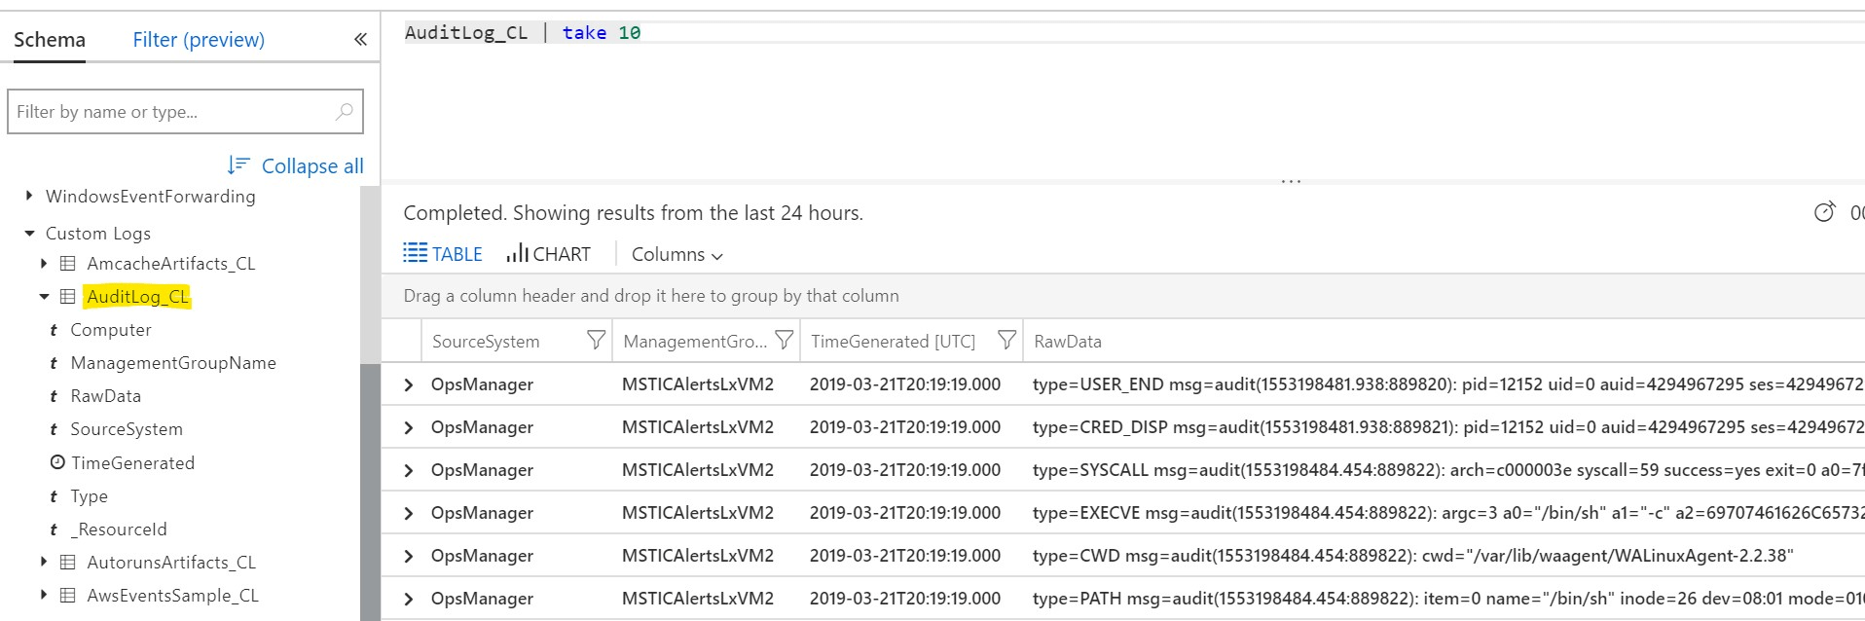Screen dimensions: 1865x621
Task: Open filter for ManagementGroupName column
Action: [x=784, y=340]
